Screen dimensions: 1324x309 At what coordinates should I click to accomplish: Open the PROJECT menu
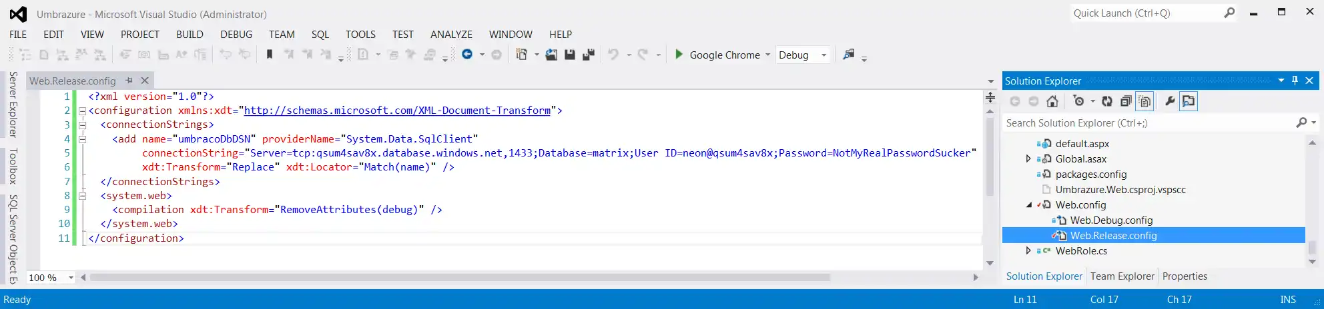[x=140, y=35]
